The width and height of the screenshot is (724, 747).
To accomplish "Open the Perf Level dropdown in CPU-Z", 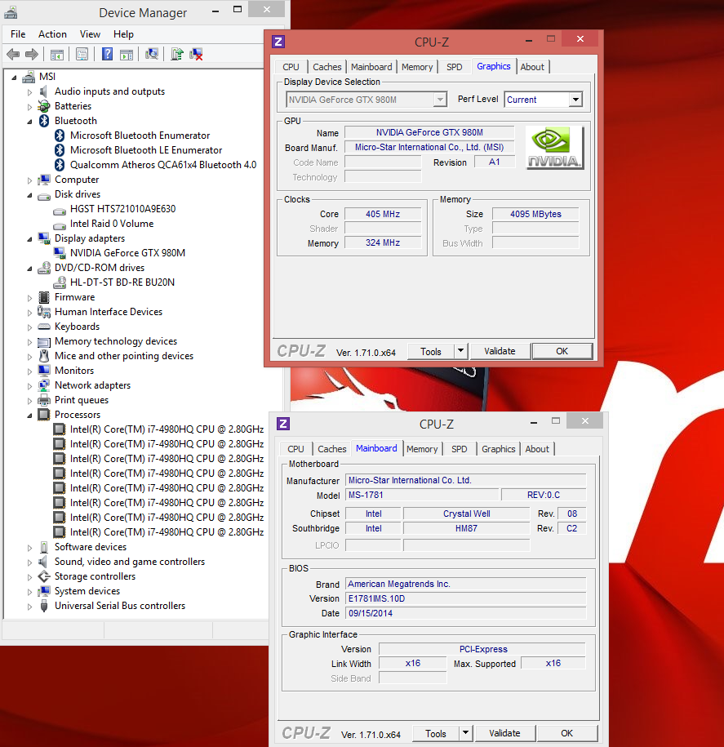I will pos(575,100).
